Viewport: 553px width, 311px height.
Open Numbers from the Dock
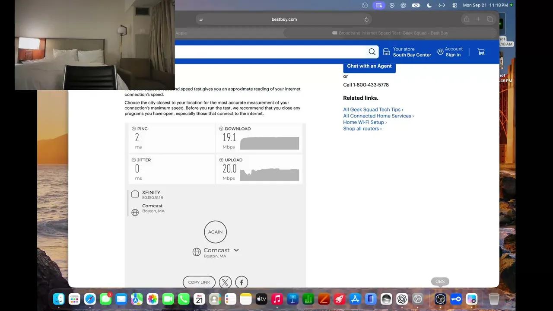(x=308, y=299)
